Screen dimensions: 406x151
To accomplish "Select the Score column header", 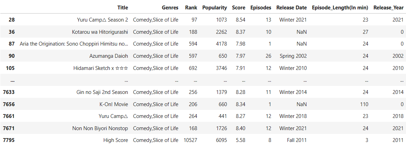I will (238, 7).
